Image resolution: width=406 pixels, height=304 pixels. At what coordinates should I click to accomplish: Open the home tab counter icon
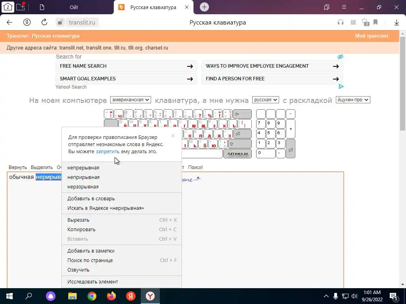(x=8, y=7)
